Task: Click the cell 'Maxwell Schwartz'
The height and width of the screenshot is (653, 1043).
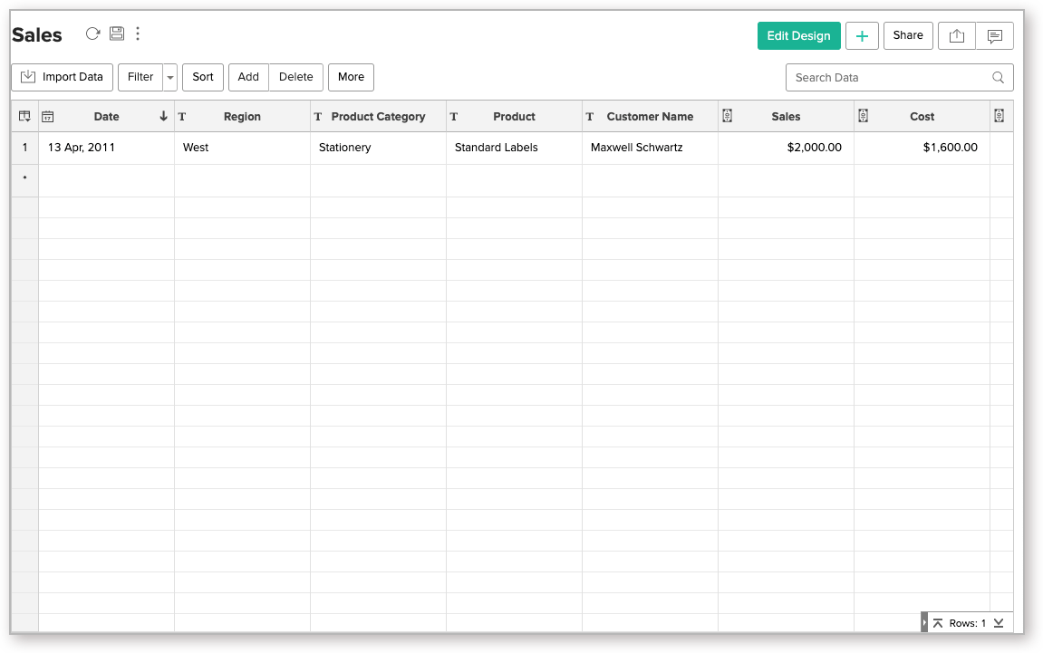Action: pyautogui.click(x=650, y=148)
